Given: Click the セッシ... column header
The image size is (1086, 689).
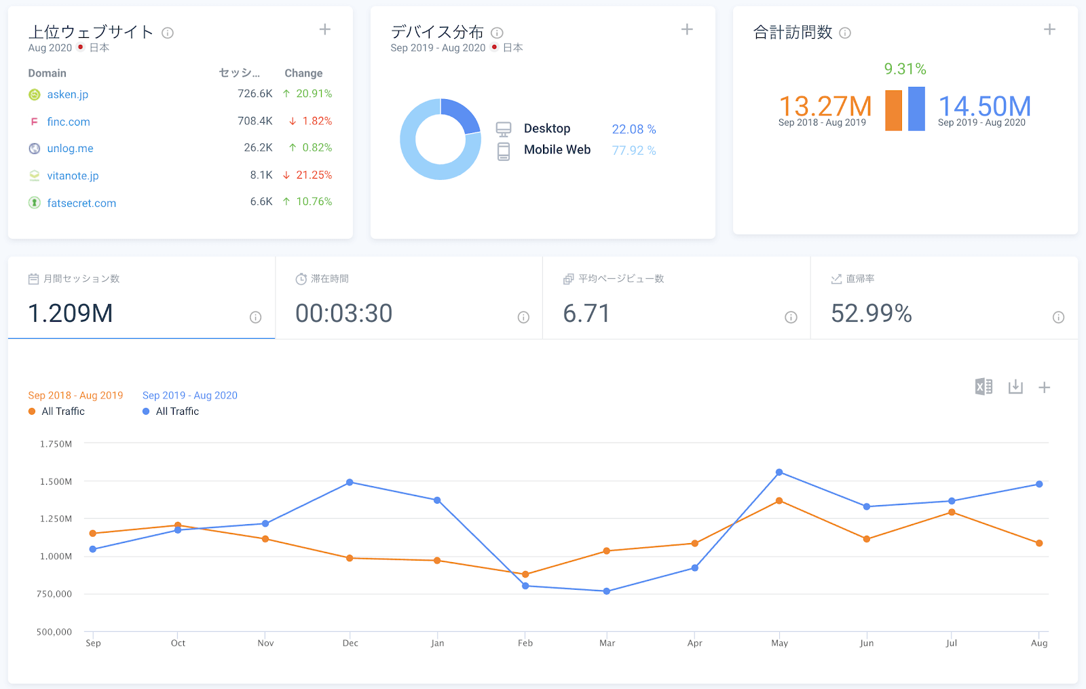Looking at the screenshot, I should point(240,73).
